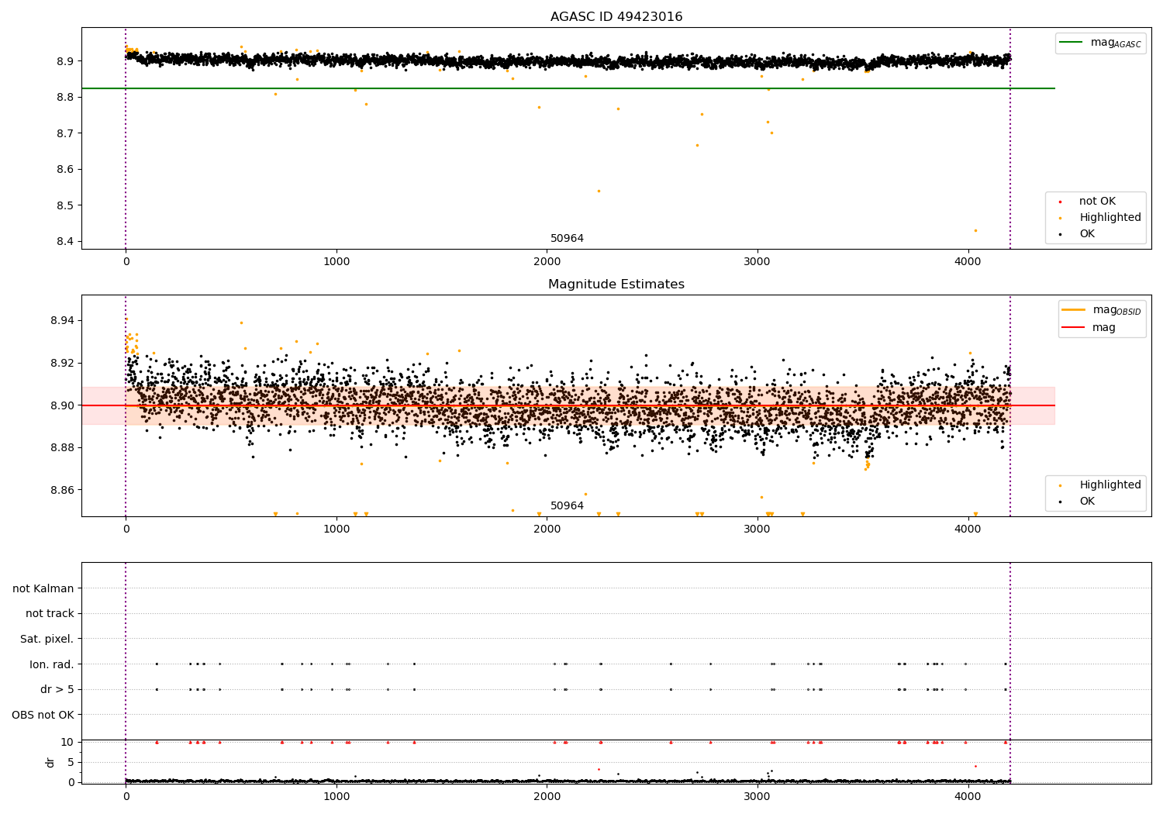Click the 8.8 y-axis tick label

coord(67,97)
